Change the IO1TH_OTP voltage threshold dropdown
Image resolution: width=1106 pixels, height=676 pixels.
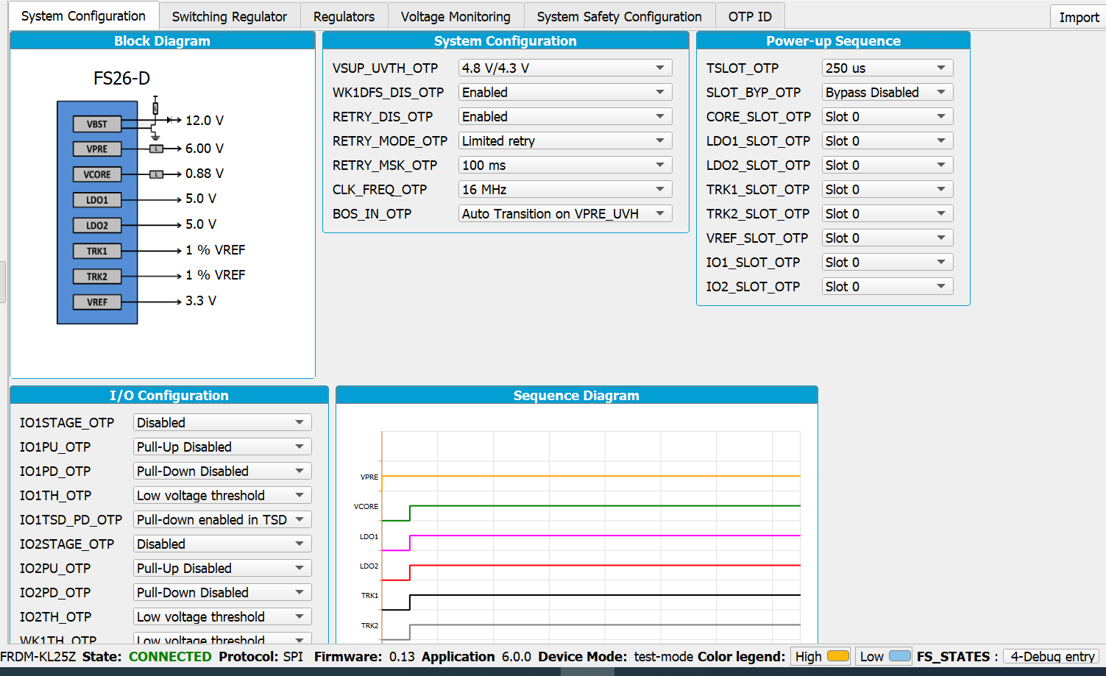point(221,495)
